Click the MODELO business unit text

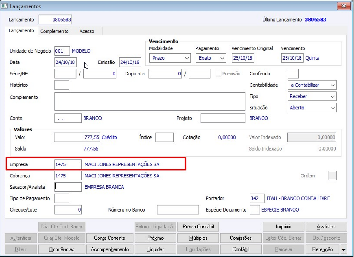pyautogui.click(x=81, y=51)
